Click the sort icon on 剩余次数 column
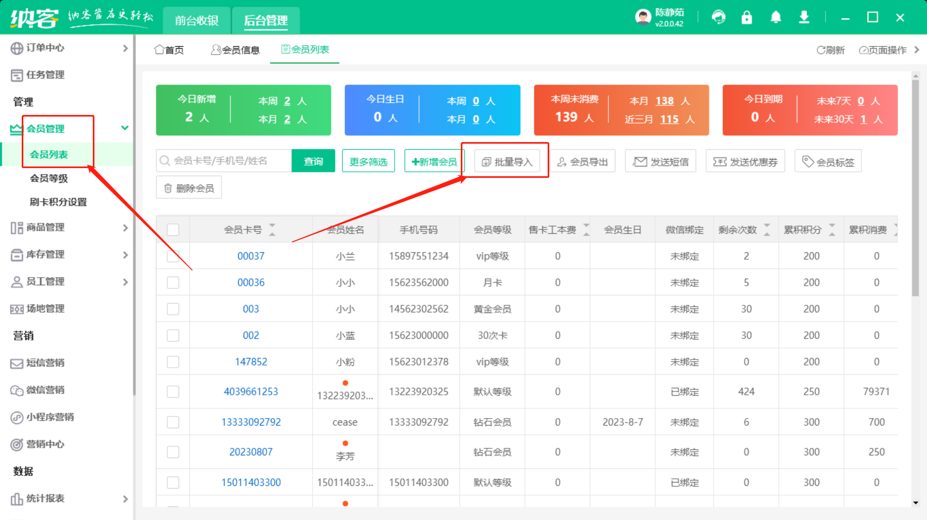 coord(767,229)
